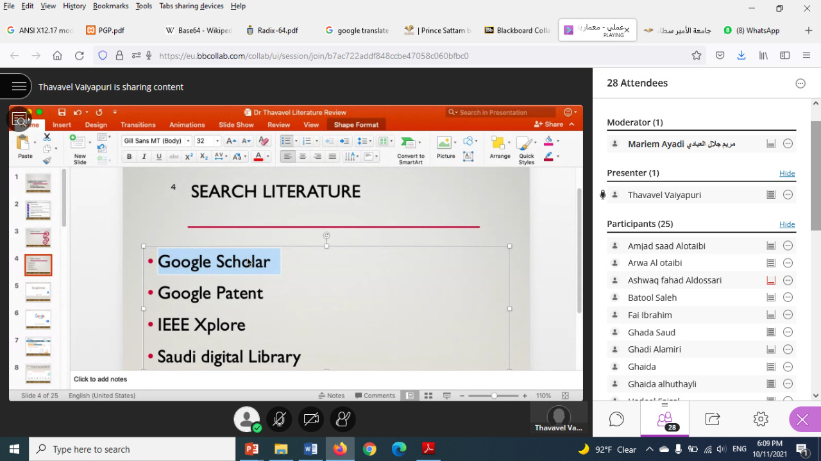The image size is (821, 461).
Task: Toggle bold formatting in PowerPoint
Action: point(130,156)
